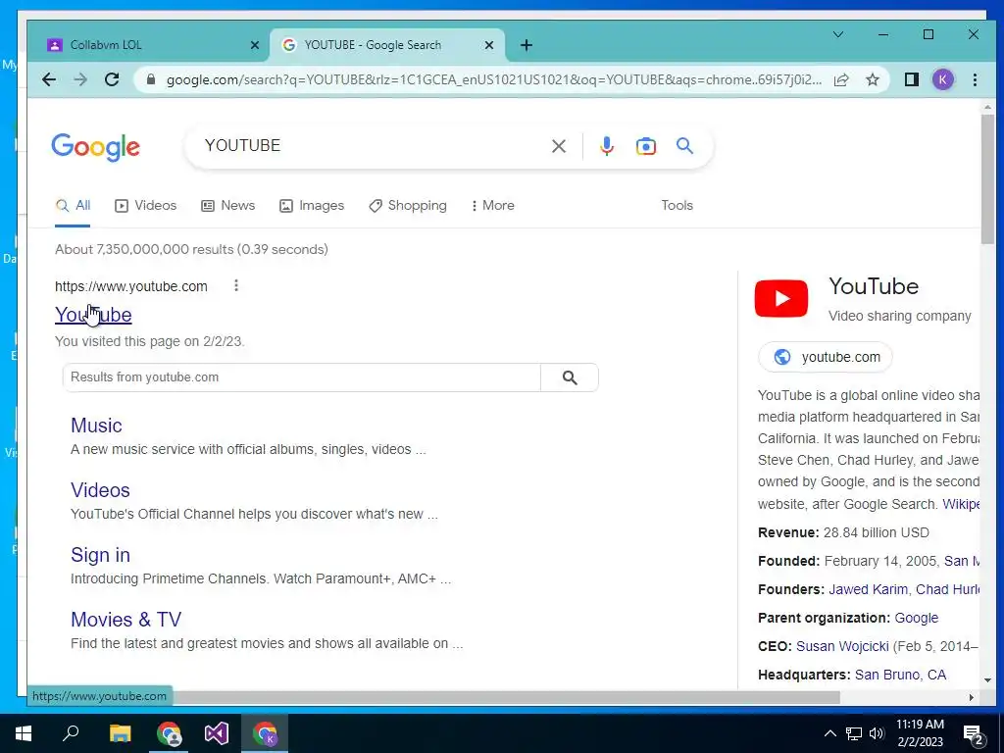Open the Movies & TV sitelink
The height and width of the screenshot is (753, 1004).
pyautogui.click(x=126, y=620)
